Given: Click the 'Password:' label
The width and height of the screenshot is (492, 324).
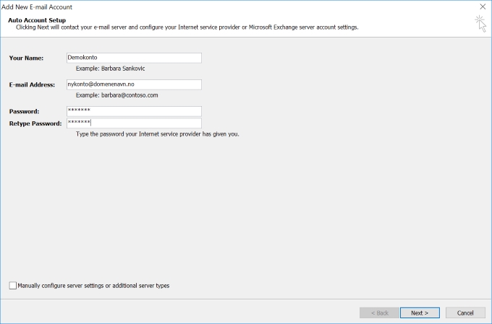Looking at the screenshot, I should [x=24, y=111].
